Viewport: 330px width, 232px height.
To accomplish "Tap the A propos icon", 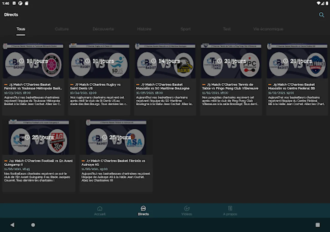I will (230, 208).
